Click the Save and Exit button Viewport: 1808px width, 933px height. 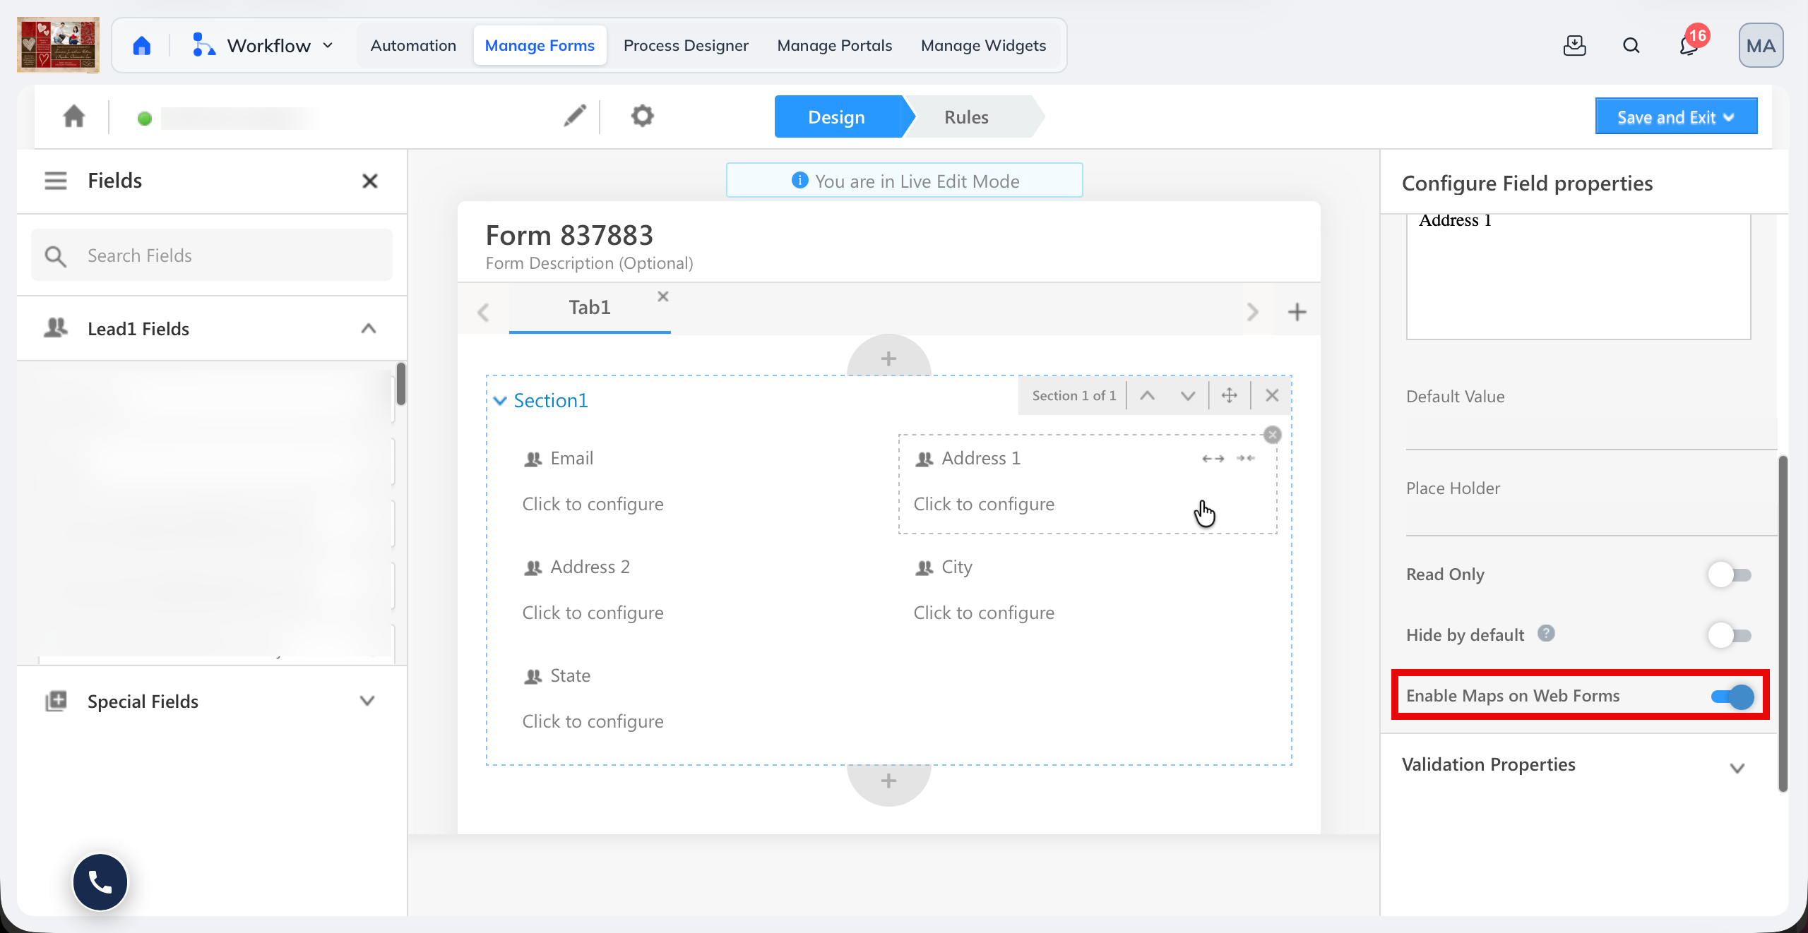point(1676,117)
